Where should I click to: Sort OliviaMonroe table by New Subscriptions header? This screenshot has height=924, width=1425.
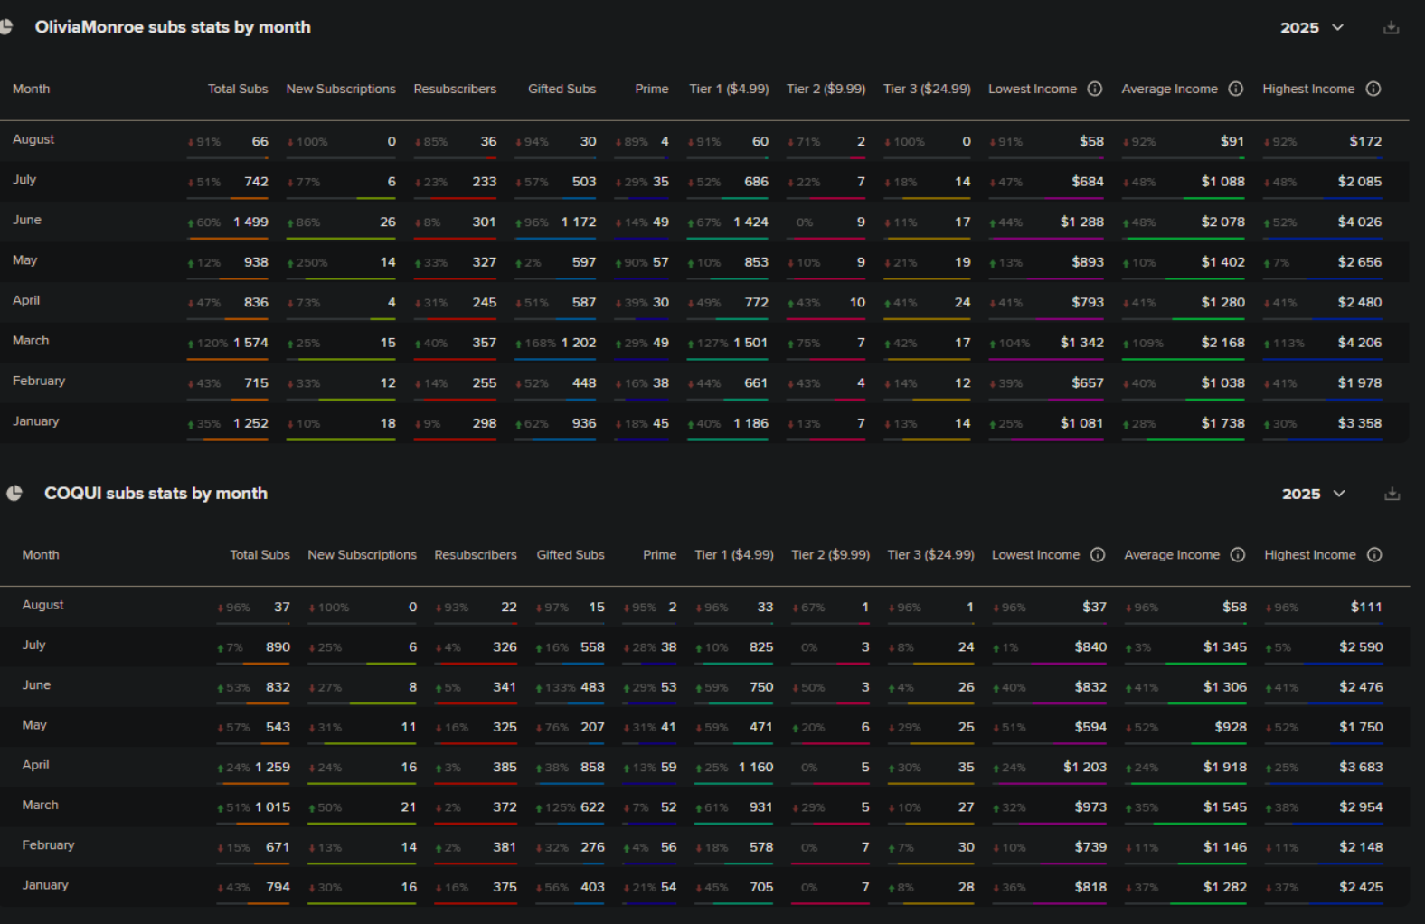[341, 89]
